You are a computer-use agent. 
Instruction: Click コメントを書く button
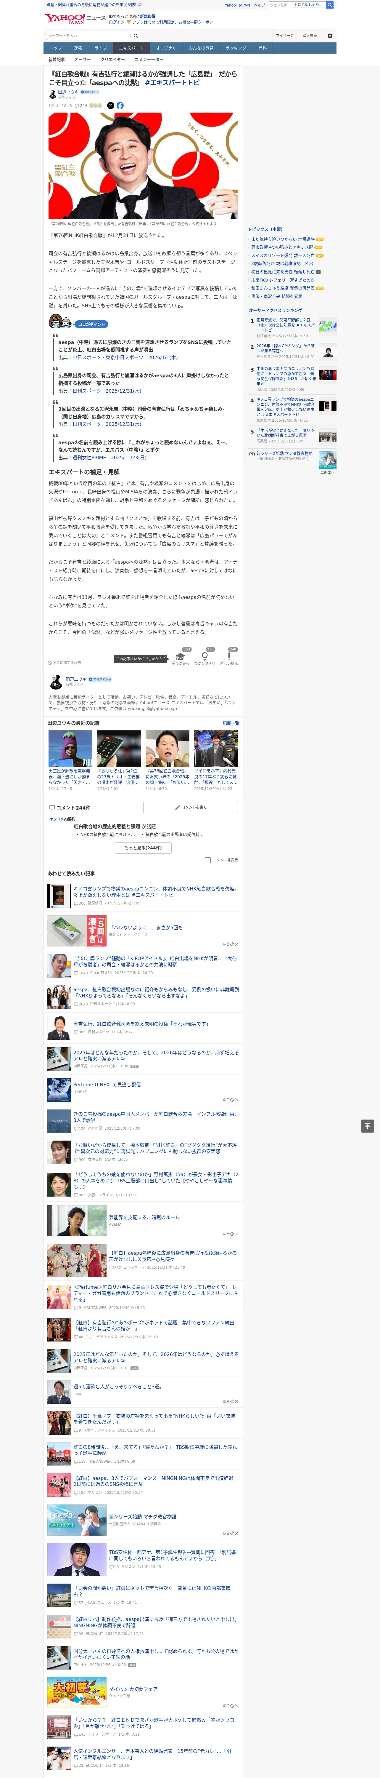(x=190, y=808)
